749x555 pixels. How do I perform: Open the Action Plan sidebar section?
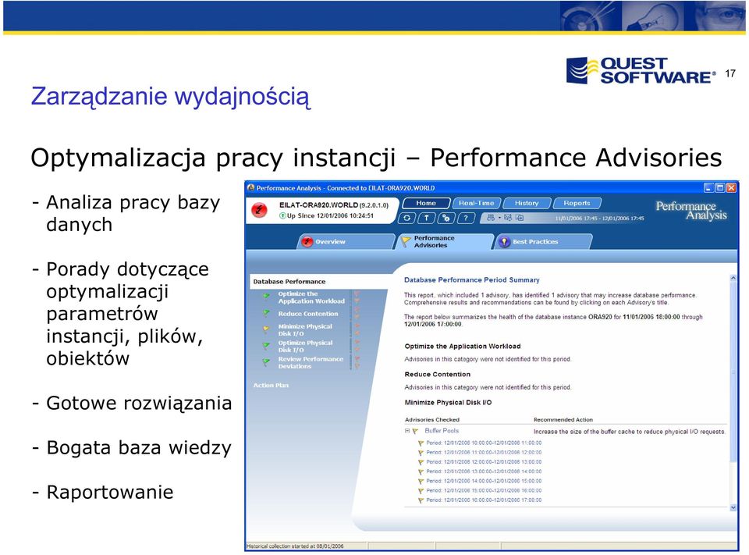point(271,386)
